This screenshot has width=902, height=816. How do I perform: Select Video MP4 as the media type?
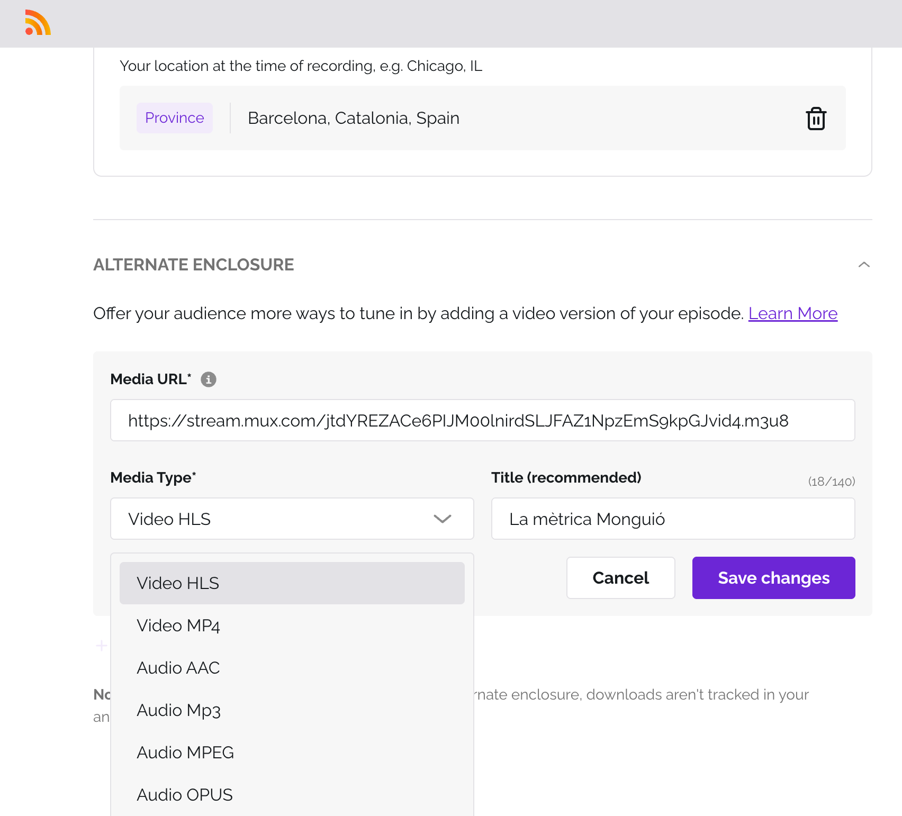tap(178, 625)
